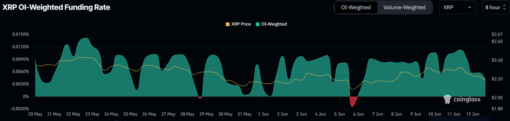Click the green OI-Weighted legend swatch
The width and height of the screenshot is (510, 121).
click(258, 24)
